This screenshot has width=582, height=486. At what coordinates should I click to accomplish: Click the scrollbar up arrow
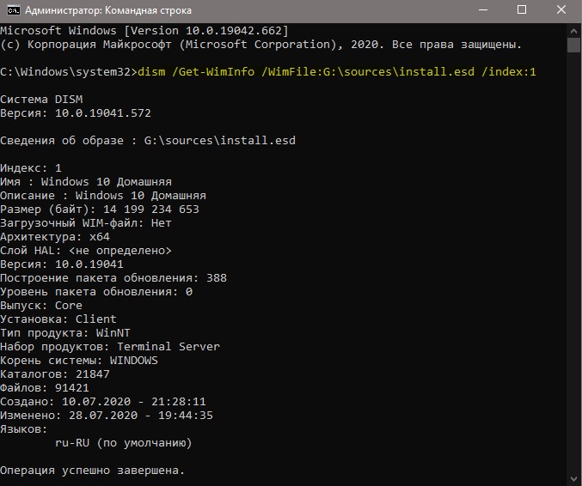(x=573, y=31)
